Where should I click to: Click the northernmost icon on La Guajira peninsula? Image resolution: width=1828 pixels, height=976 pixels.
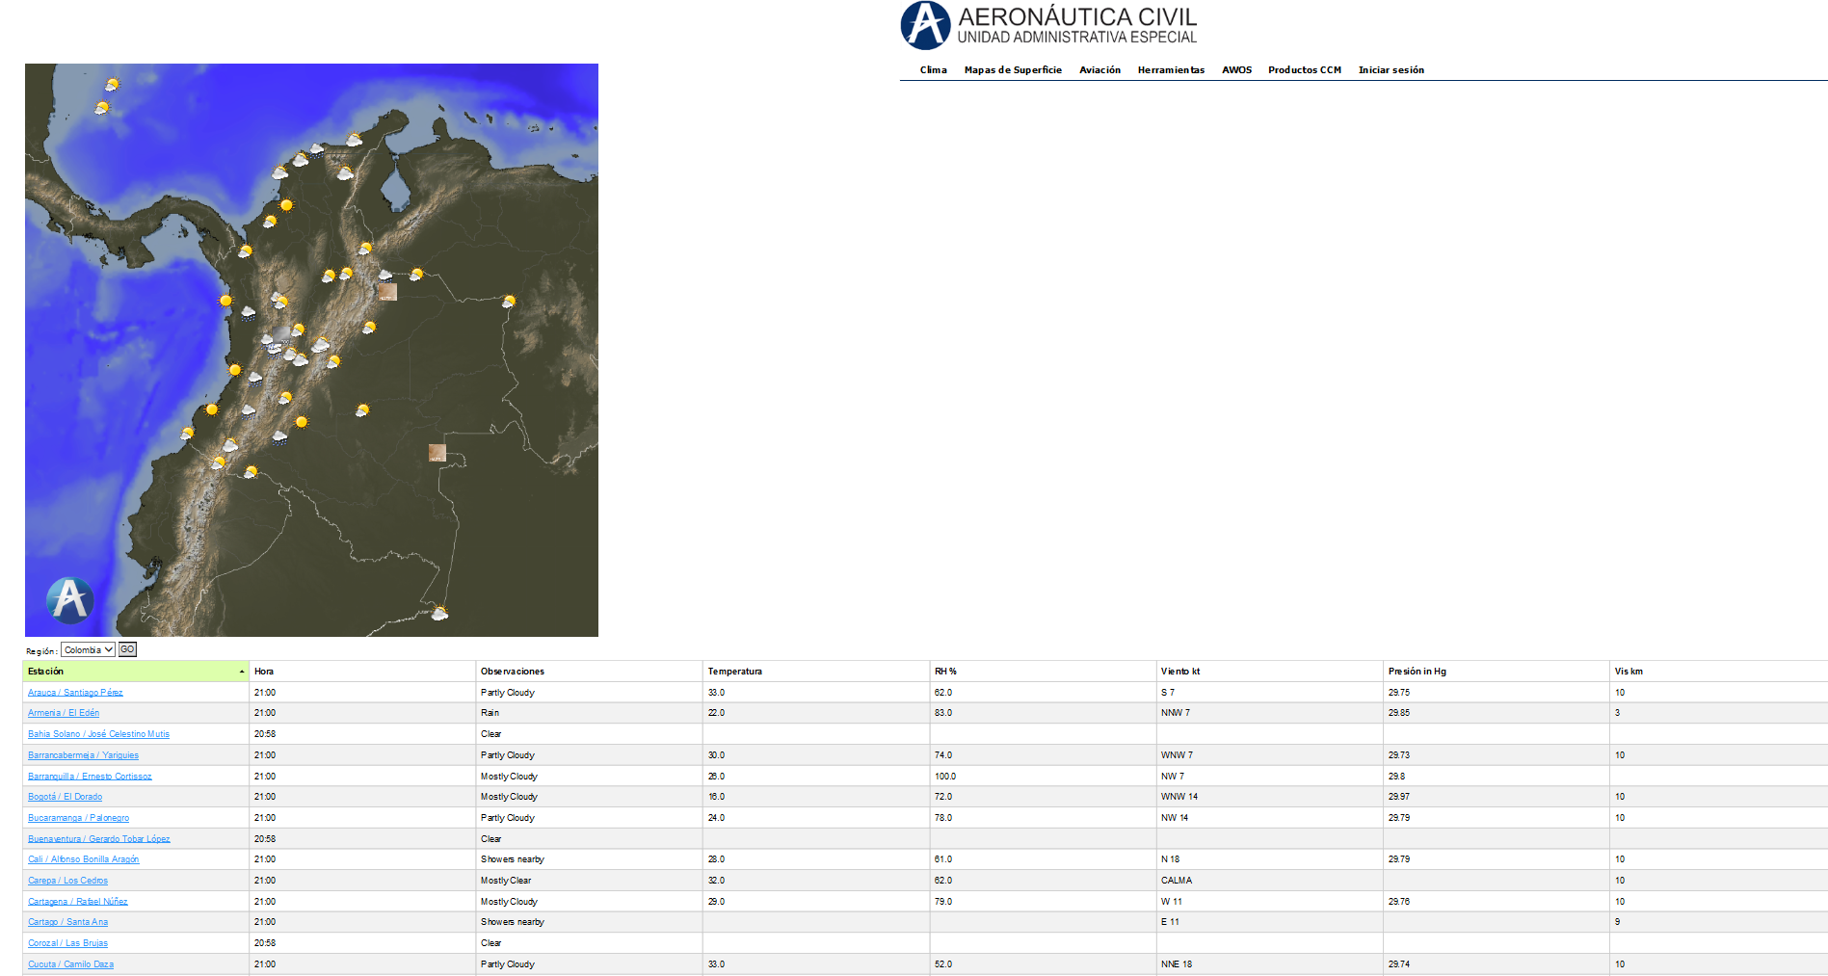click(x=354, y=140)
